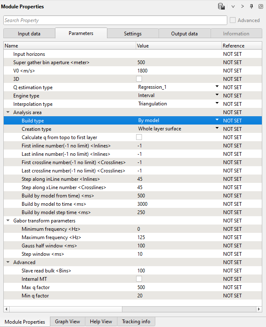This screenshot has width=266, height=327.
Task: Collapse the Analysis area section
Action: (8, 112)
